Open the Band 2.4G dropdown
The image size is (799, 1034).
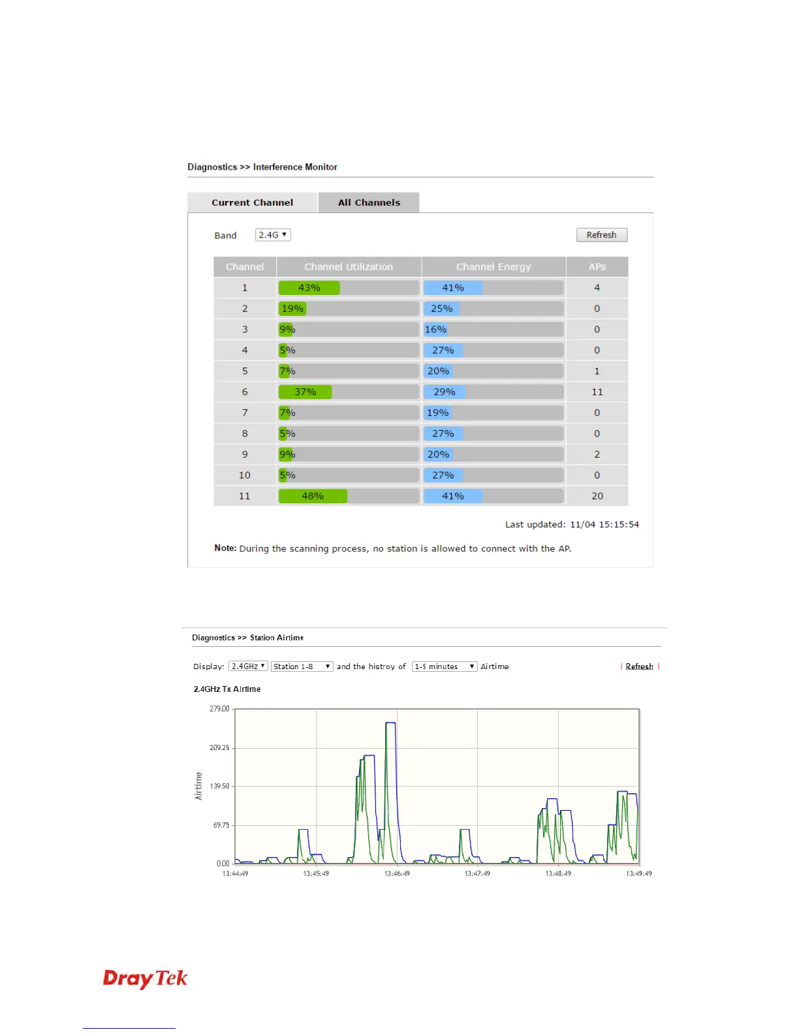[273, 235]
